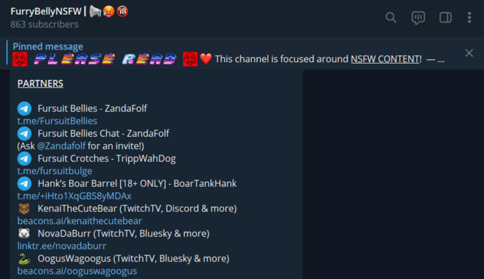Click the panda emoji next to NovaDaBurr
484x279 pixels.
coord(24,234)
